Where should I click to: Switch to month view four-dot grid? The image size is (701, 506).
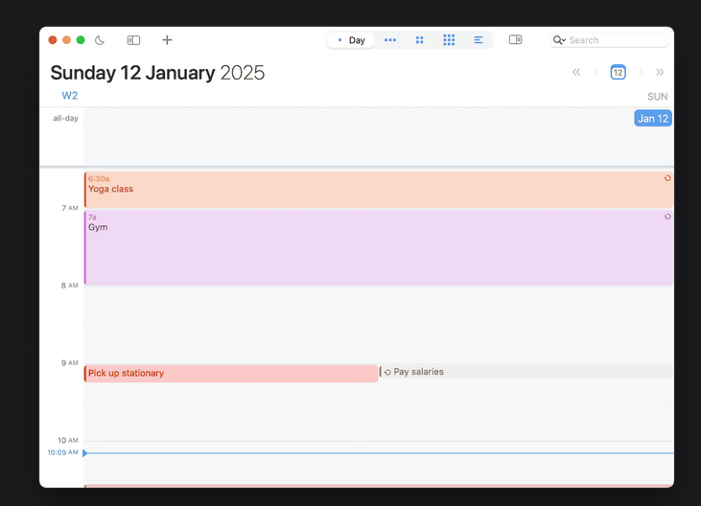(x=419, y=40)
